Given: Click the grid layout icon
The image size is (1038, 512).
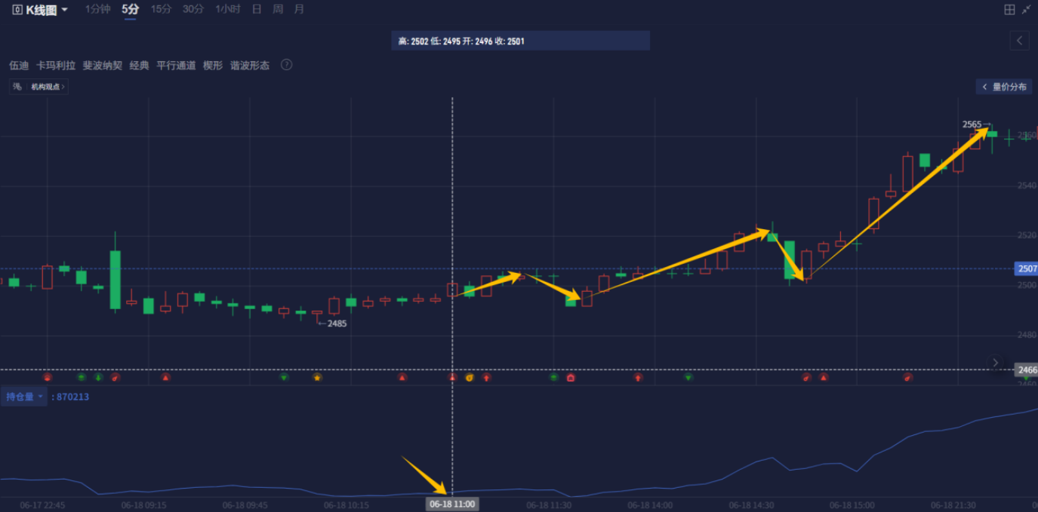Looking at the screenshot, I should click(1009, 10).
